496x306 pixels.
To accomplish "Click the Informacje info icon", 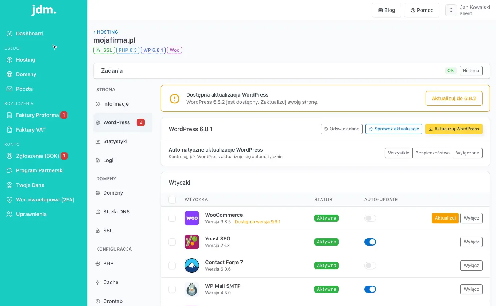I will (98, 104).
